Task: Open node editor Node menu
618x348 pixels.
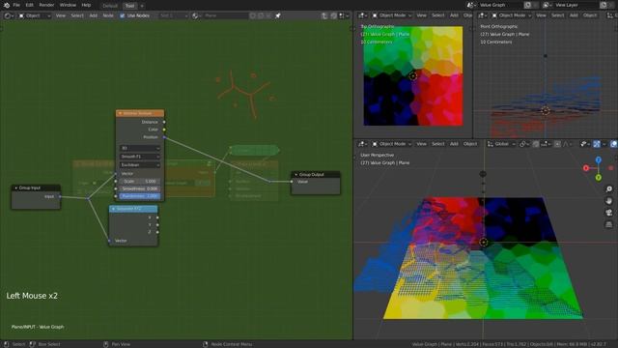Action: [108, 15]
